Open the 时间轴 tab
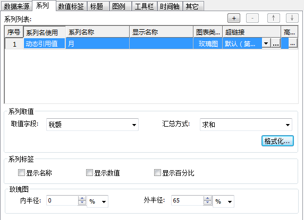 tap(170, 6)
